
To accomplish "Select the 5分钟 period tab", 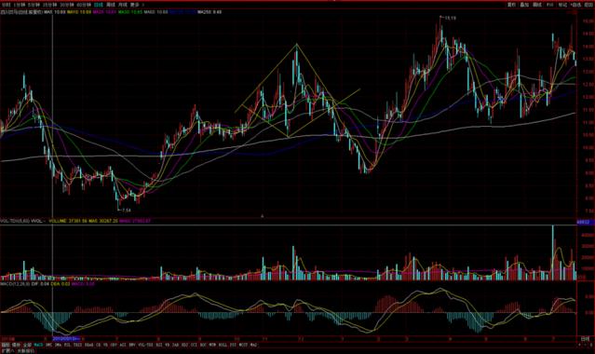I will point(34,5).
